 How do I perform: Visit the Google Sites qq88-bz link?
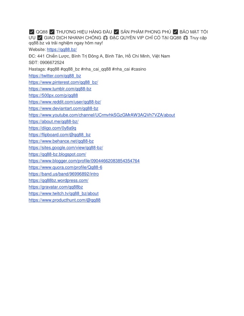point(66,148)
